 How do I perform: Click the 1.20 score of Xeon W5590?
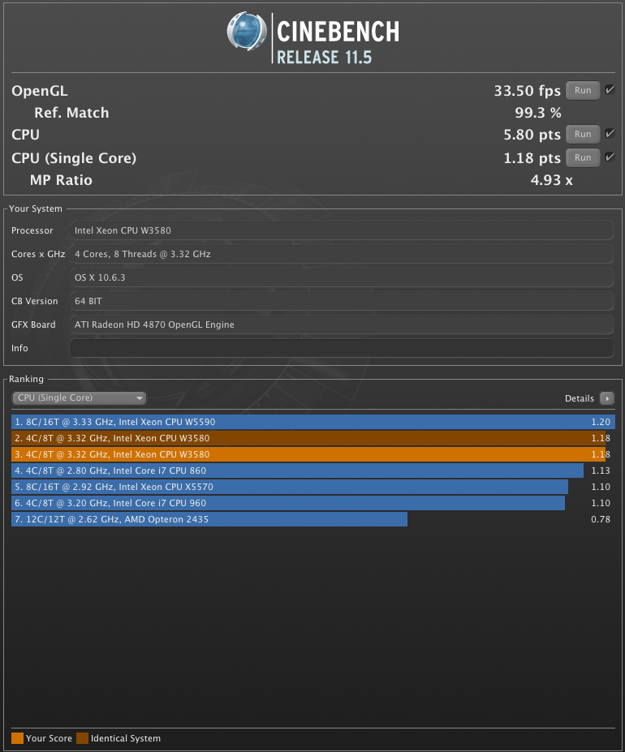pos(601,422)
